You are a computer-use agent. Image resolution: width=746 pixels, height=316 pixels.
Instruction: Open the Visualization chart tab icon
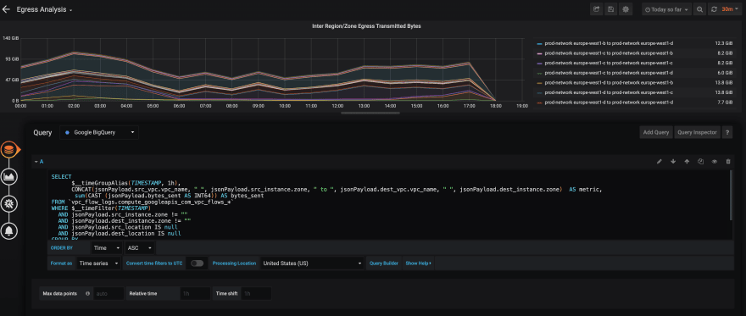tap(9, 177)
